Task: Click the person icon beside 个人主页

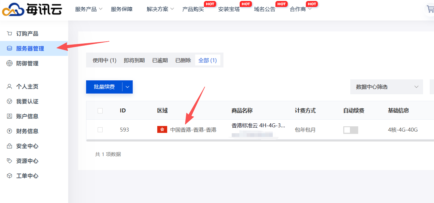Action: click(x=10, y=87)
